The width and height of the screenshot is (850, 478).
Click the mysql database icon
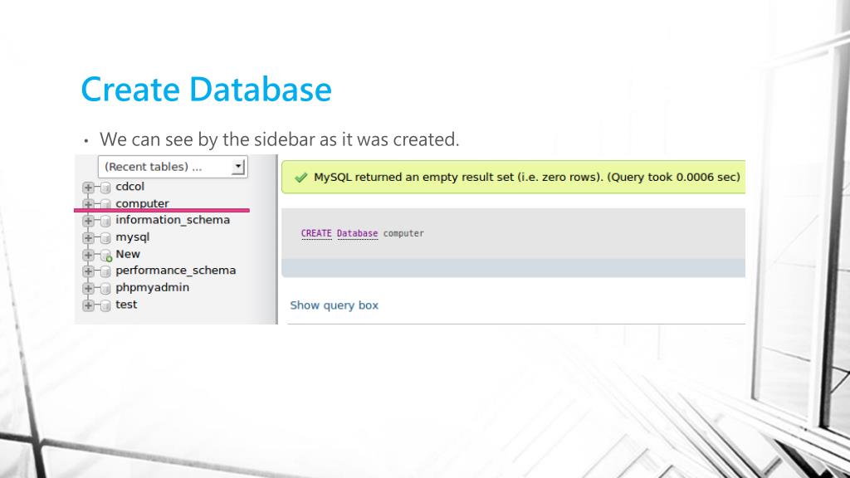click(x=105, y=238)
